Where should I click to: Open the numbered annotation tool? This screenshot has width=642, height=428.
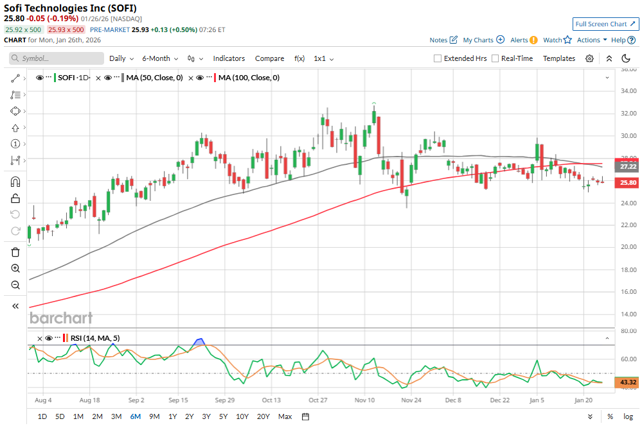(x=15, y=144)
